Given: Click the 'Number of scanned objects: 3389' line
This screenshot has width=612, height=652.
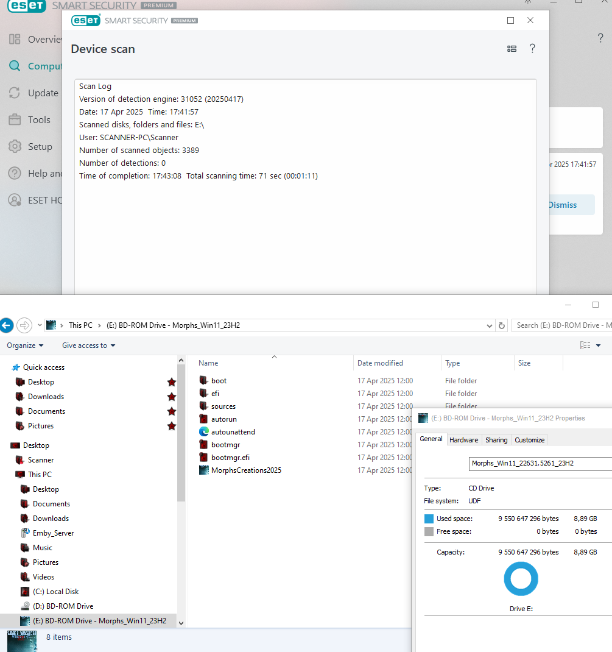Looking at the screenshot, I should 139,150.
